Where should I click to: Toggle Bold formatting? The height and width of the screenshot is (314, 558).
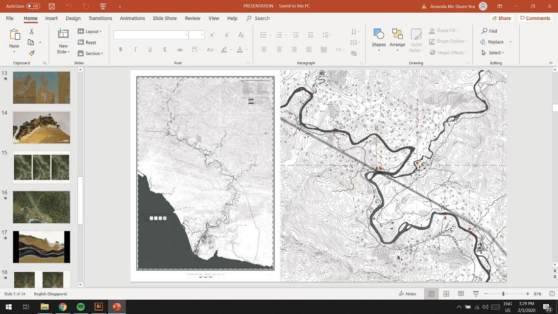tap(121, 49)
